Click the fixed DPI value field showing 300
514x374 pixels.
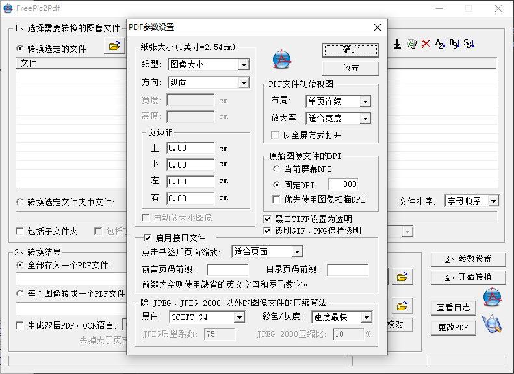point(344,184)
